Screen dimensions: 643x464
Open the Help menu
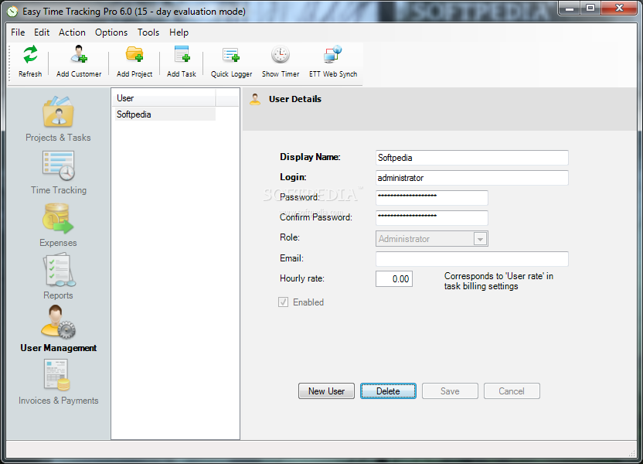coord(179,32)
